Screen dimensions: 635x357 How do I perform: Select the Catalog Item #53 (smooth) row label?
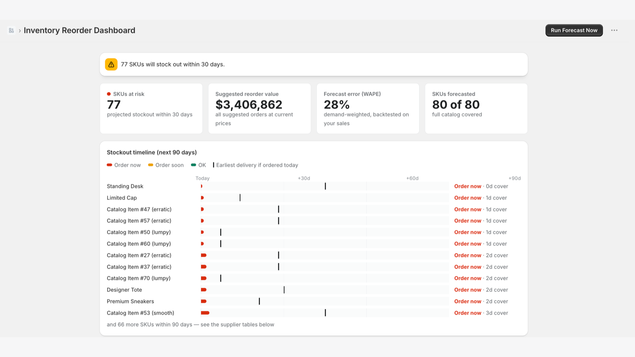(x=140, y=313)
